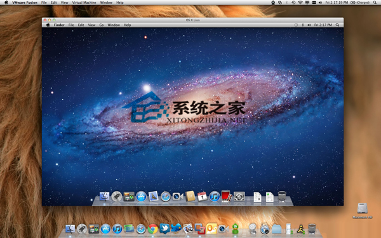Open guest Finder menu in Lion VM
This screenshot has width=381, height=238.
coord(59,25)
